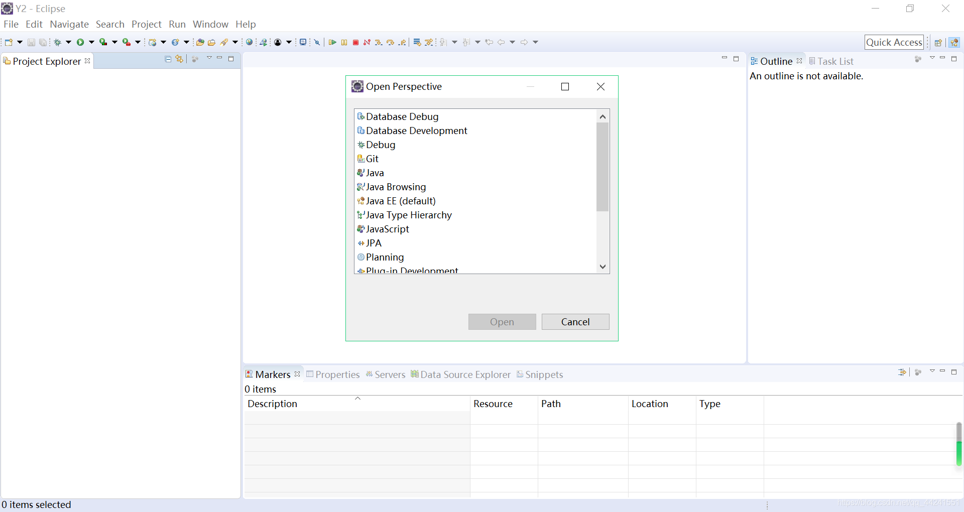
Task: Click Collapse All in Project Explorer
Action: (x=168, y=59)
